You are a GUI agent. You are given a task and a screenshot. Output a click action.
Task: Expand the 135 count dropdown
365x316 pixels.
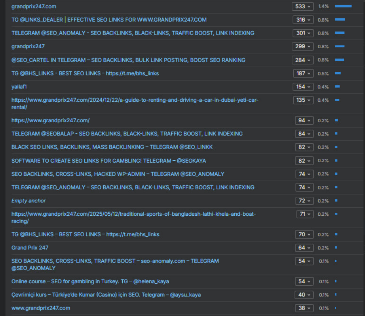tap(303, 100)
